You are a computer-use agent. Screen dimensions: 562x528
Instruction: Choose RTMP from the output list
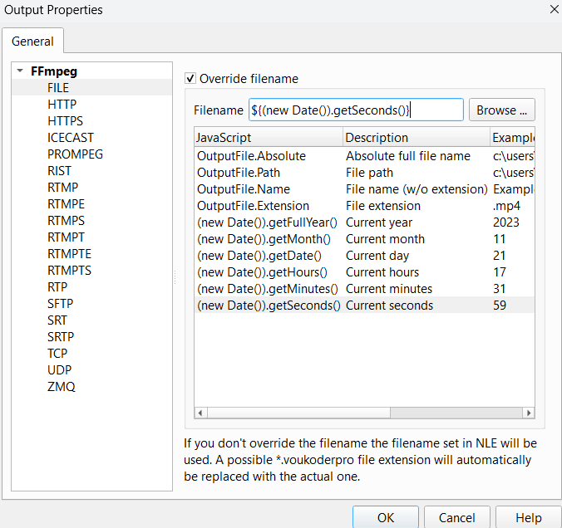pyautogui.click(x=63, y=188)
